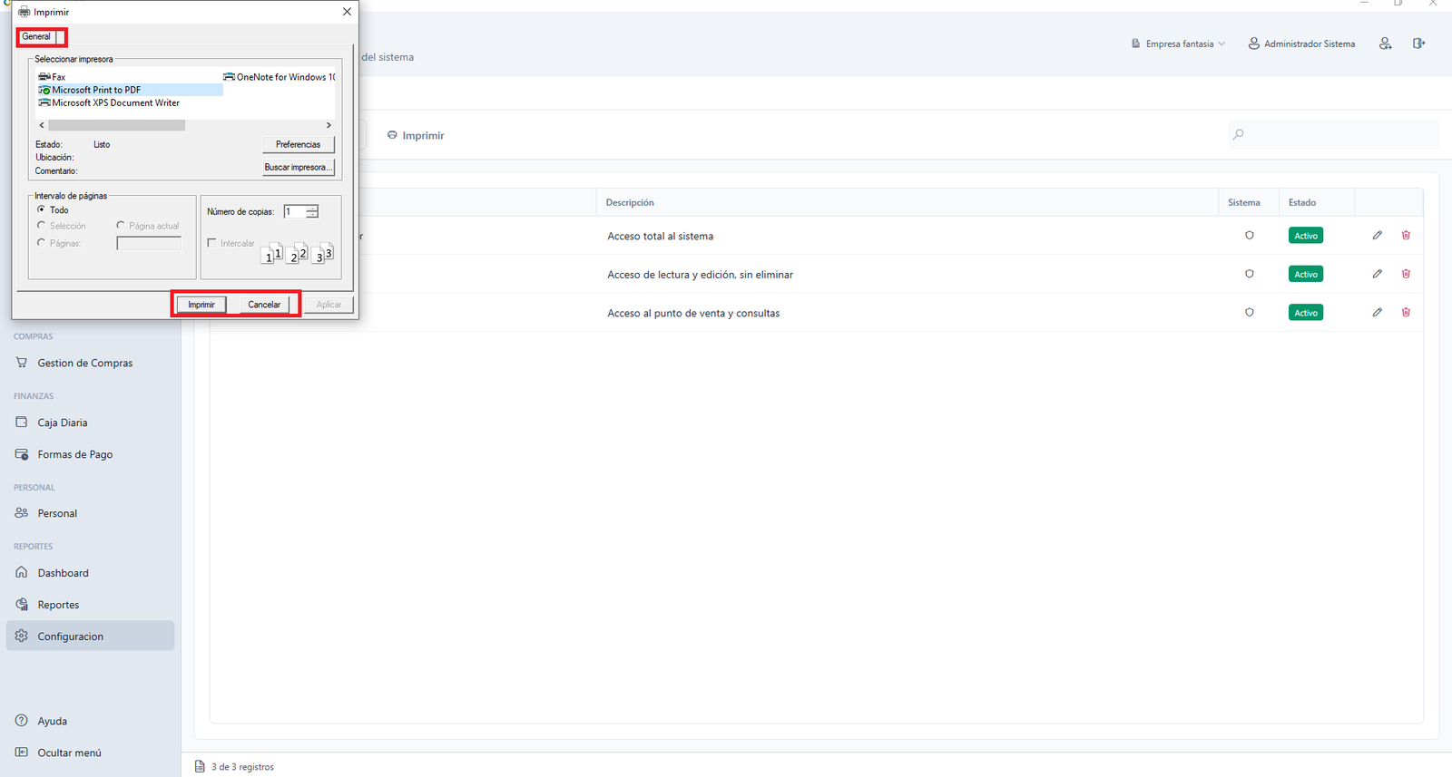Delete the 'lectura y edición' role

[1406, 274]
